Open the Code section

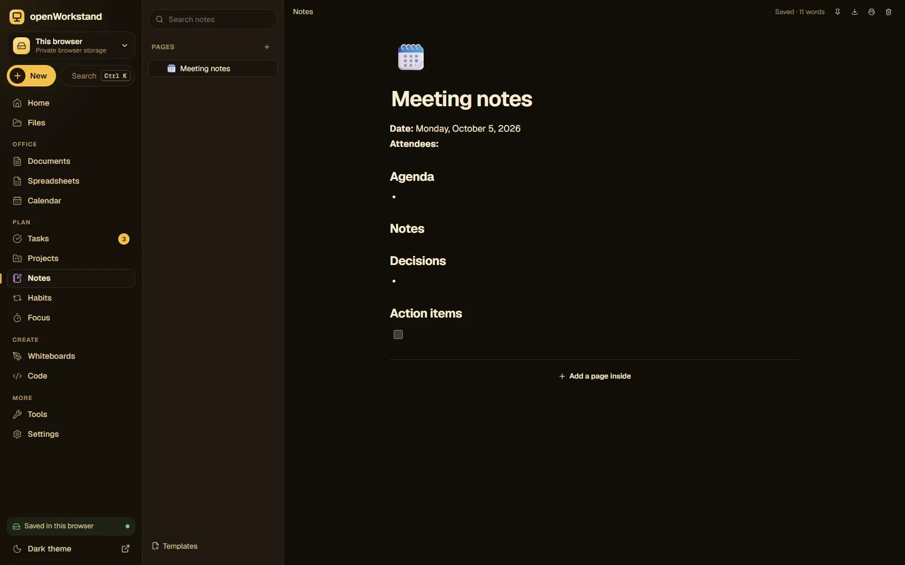click(x=71, y=376)
